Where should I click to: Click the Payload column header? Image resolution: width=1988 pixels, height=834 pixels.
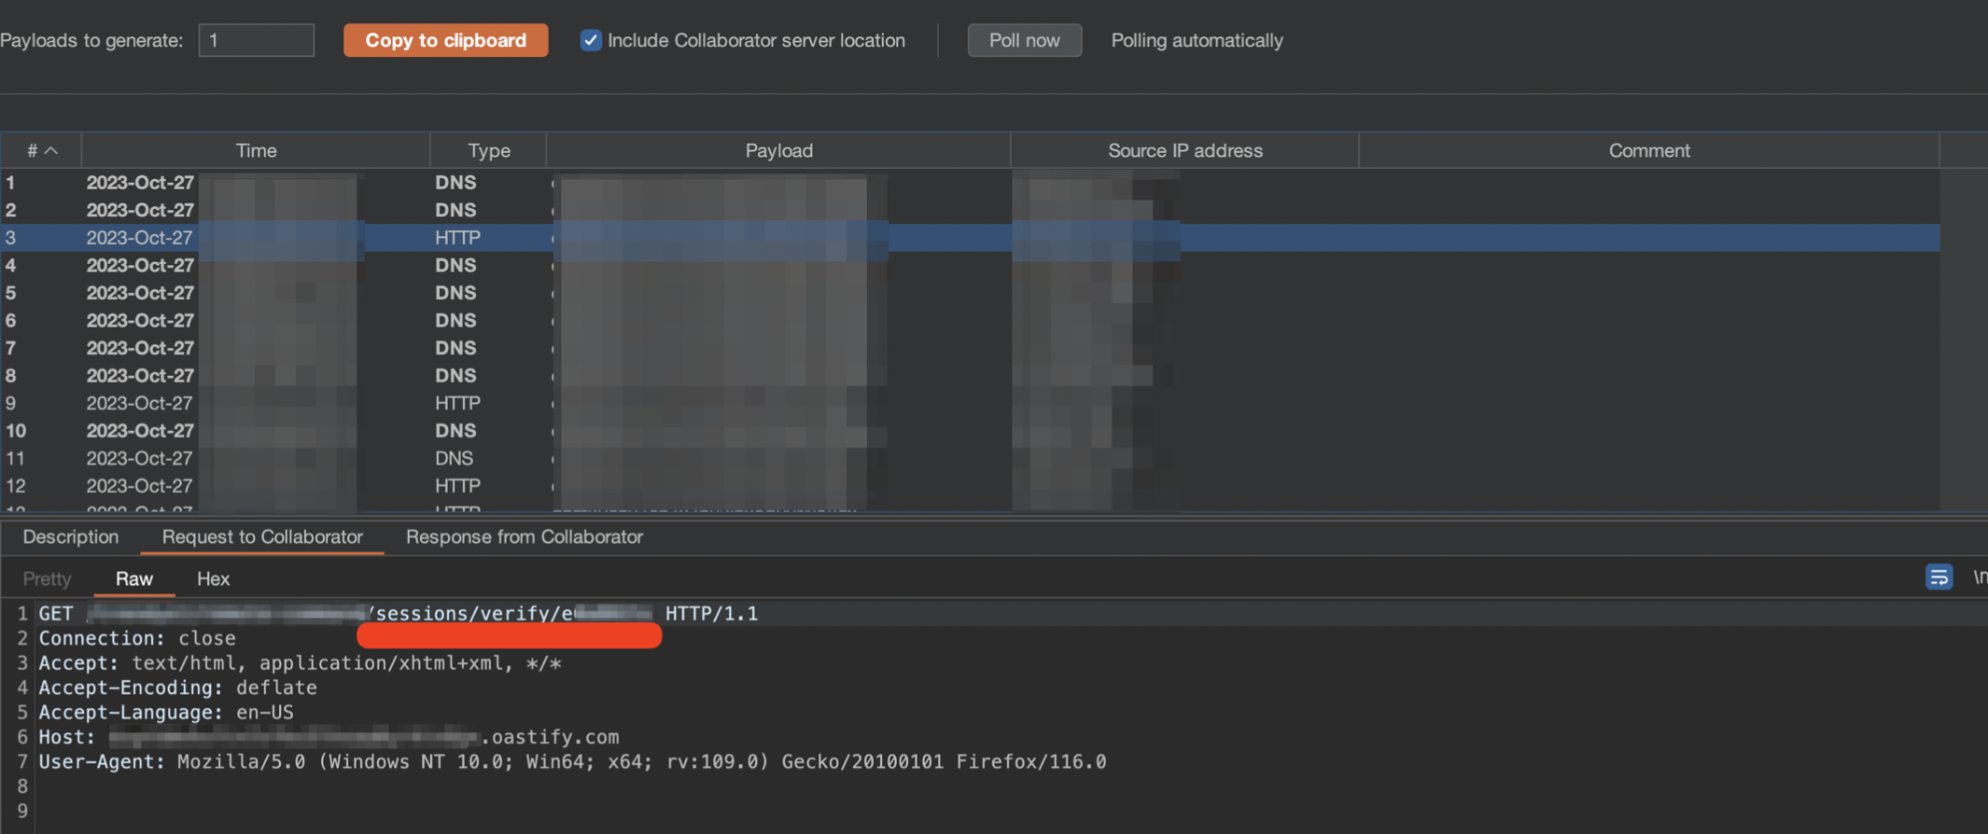pyautogui.click(x=778, y=150)
